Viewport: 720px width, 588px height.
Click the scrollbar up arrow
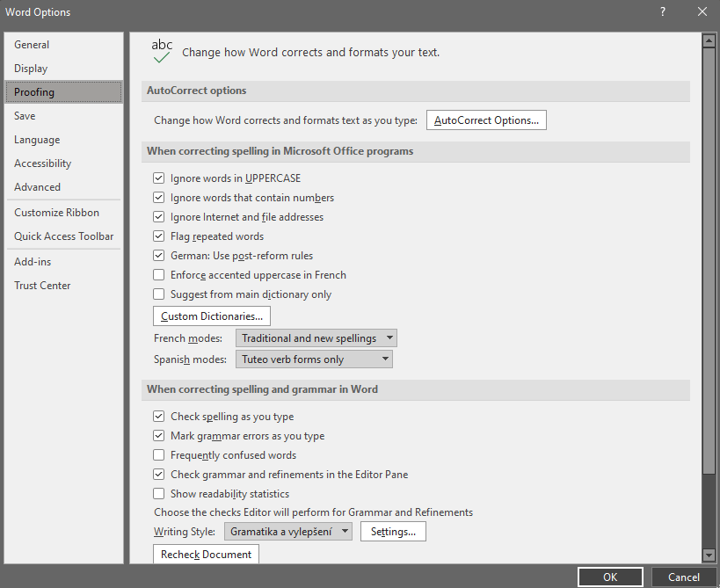(x=709, y=40)
